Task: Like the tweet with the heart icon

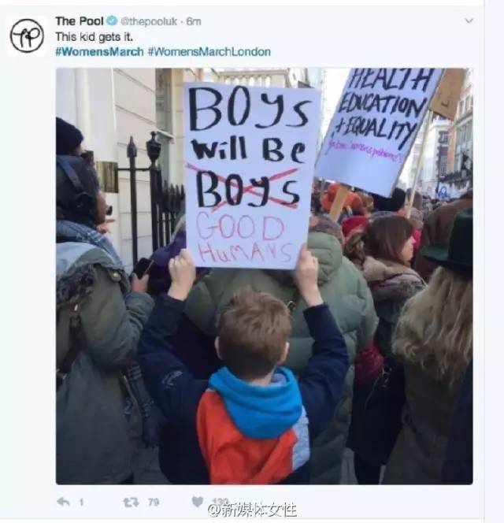Action: point(198,502)
